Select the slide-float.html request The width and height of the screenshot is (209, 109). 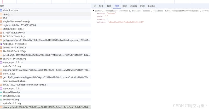(45, 10)
